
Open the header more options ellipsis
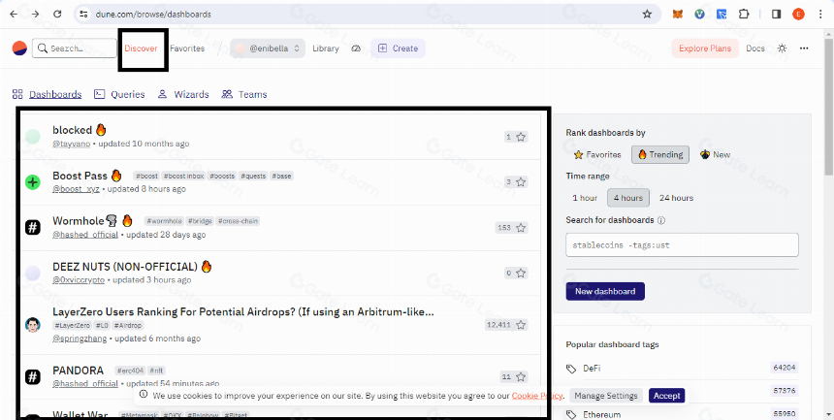click(x=804, y=48)
